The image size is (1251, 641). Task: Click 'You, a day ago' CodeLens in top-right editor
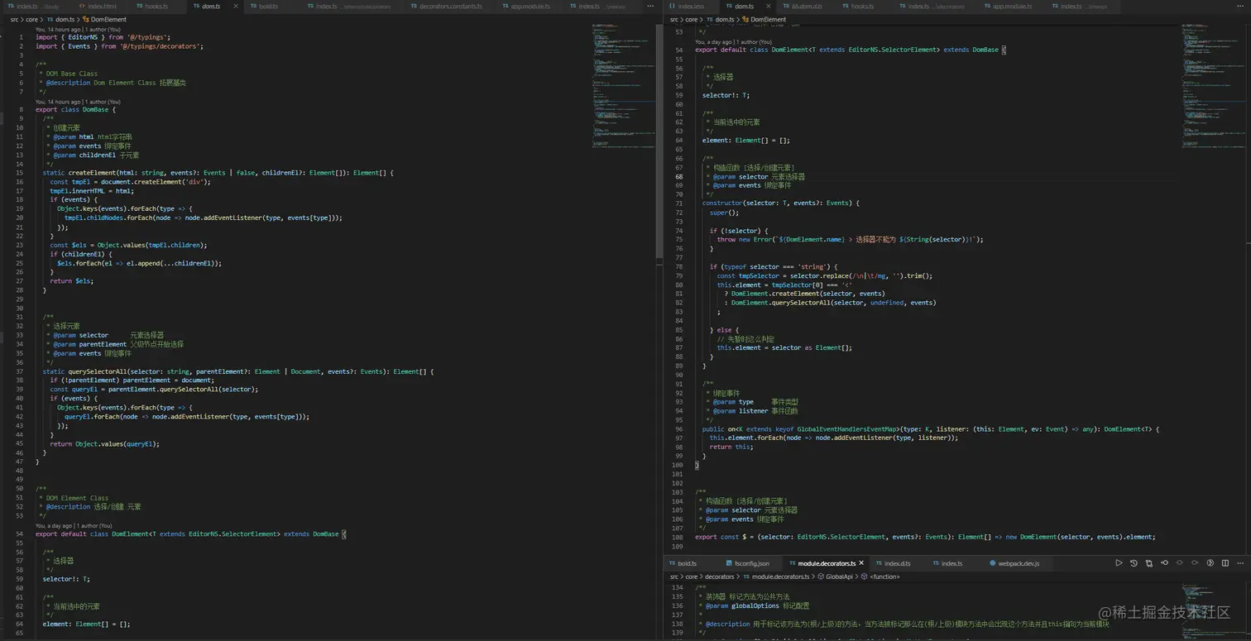tap(733, 41)
